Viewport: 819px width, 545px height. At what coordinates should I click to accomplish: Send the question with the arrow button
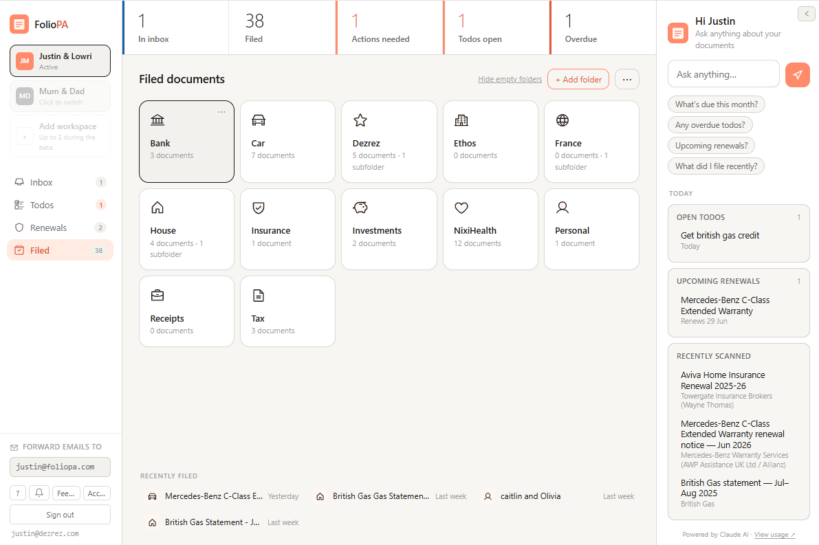[x=798, y=75]
